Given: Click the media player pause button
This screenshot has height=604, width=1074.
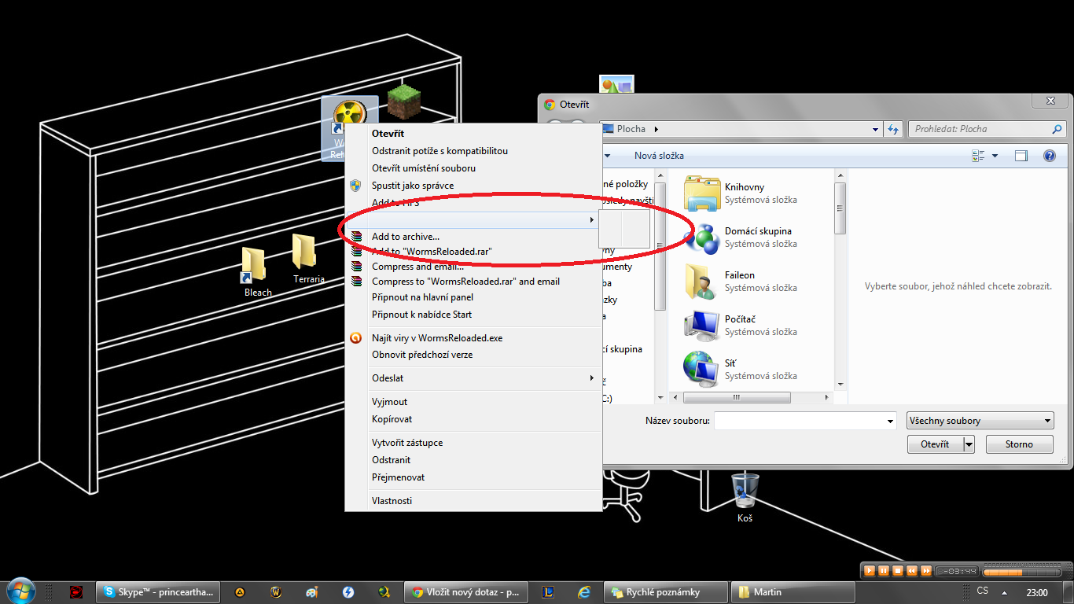Looking at the screenshot, I should click(884, 571).
